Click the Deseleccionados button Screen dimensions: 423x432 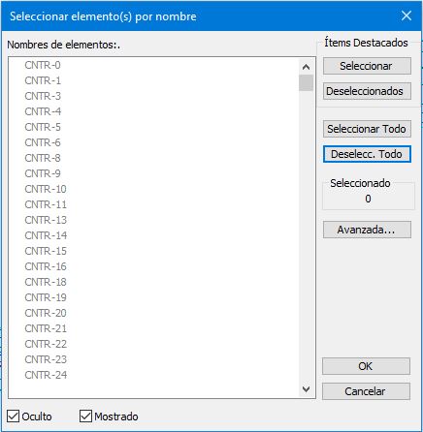click(367, 91)
